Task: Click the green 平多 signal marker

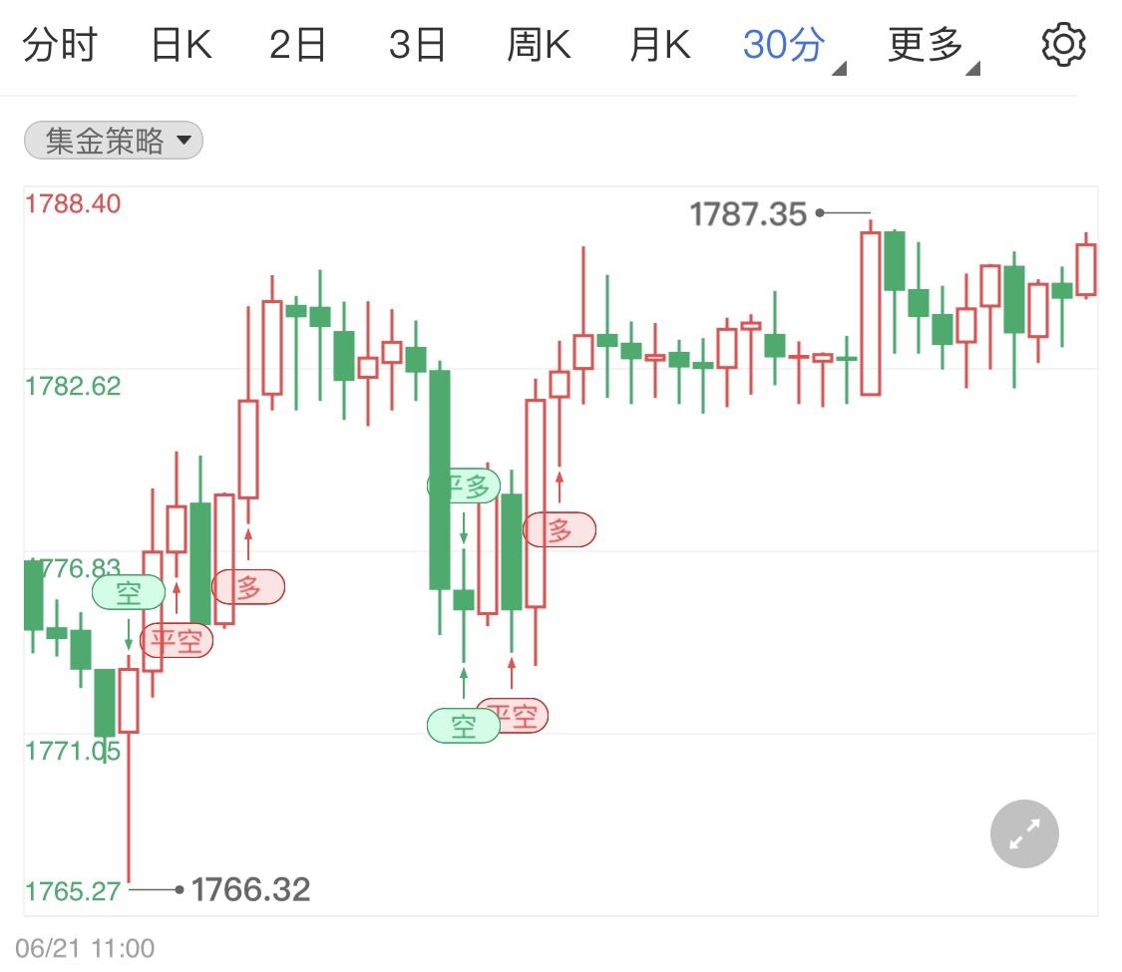Action: pos(464,486)
